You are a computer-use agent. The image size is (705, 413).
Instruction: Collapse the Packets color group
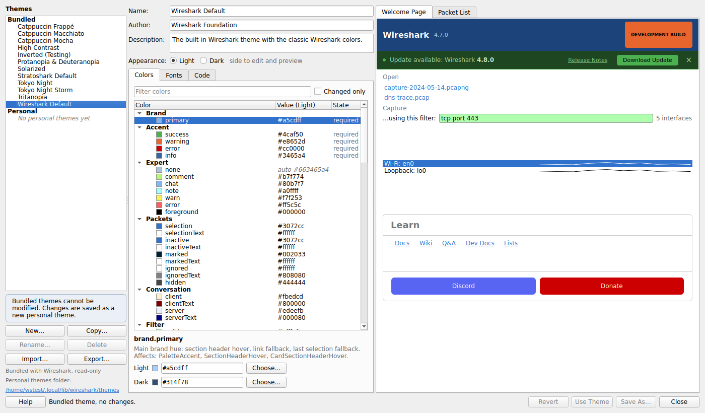coord(139,219)
